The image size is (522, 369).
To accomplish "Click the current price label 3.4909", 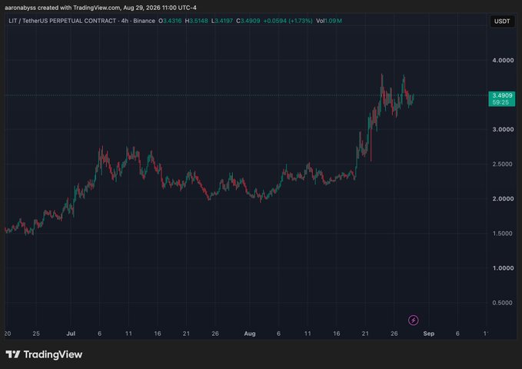I will (502, 98).
